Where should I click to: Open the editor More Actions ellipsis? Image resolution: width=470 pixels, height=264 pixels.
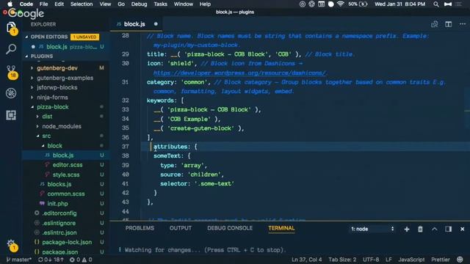tap(463, 24)
